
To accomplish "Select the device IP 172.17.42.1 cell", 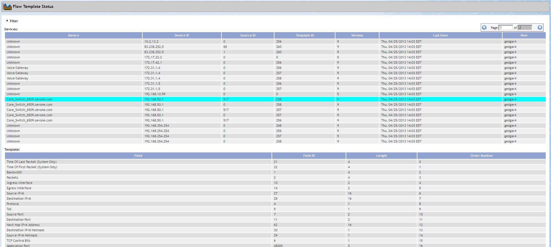I will [182, 62].
